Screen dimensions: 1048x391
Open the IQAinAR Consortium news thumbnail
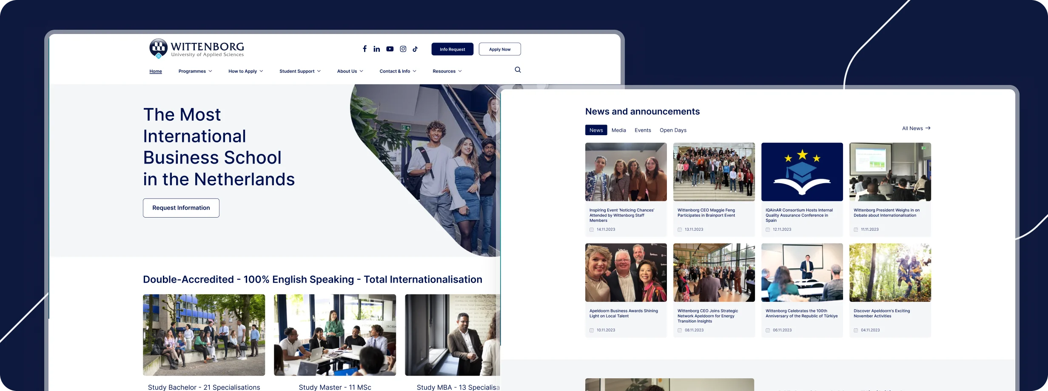tap(802, 172)
